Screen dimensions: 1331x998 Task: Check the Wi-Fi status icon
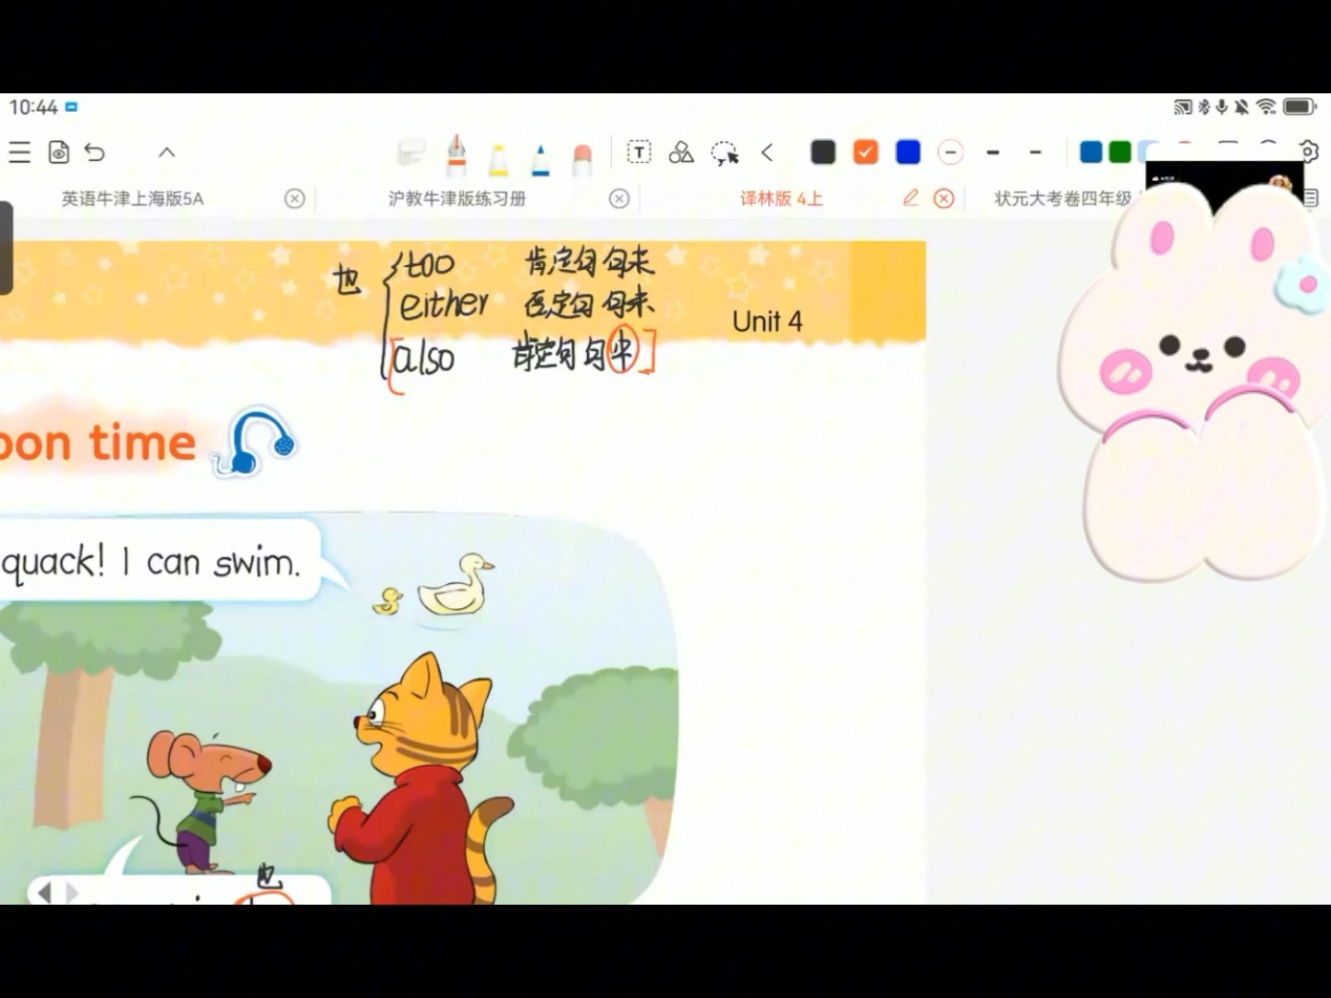(1266, 107)
